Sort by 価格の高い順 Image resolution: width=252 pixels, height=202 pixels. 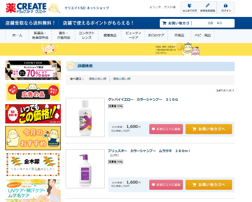click(x=122, y=79)
